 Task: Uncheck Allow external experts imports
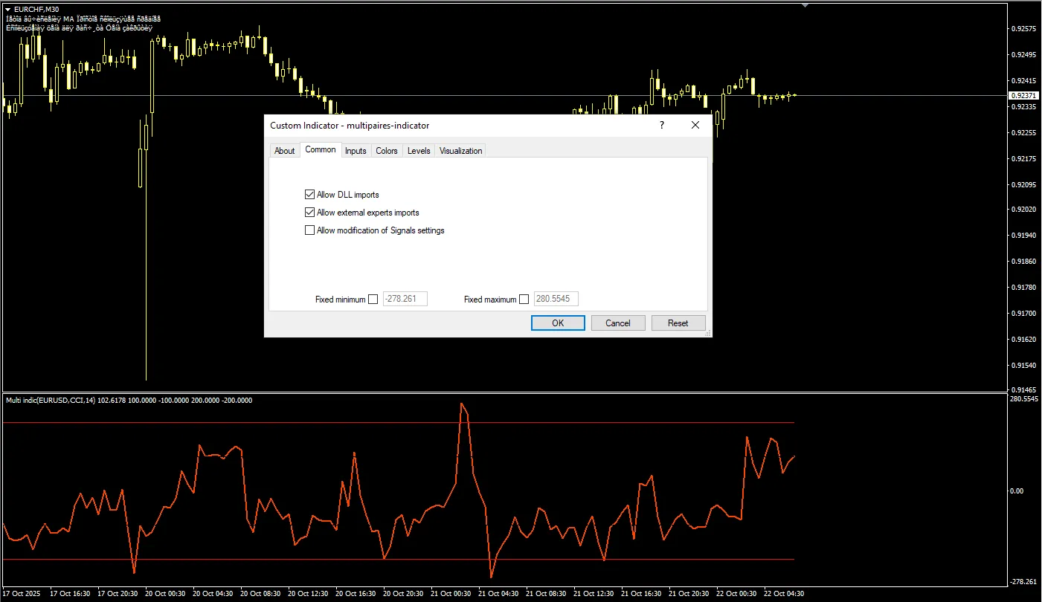pyautogui.click(x=310, y=213)
